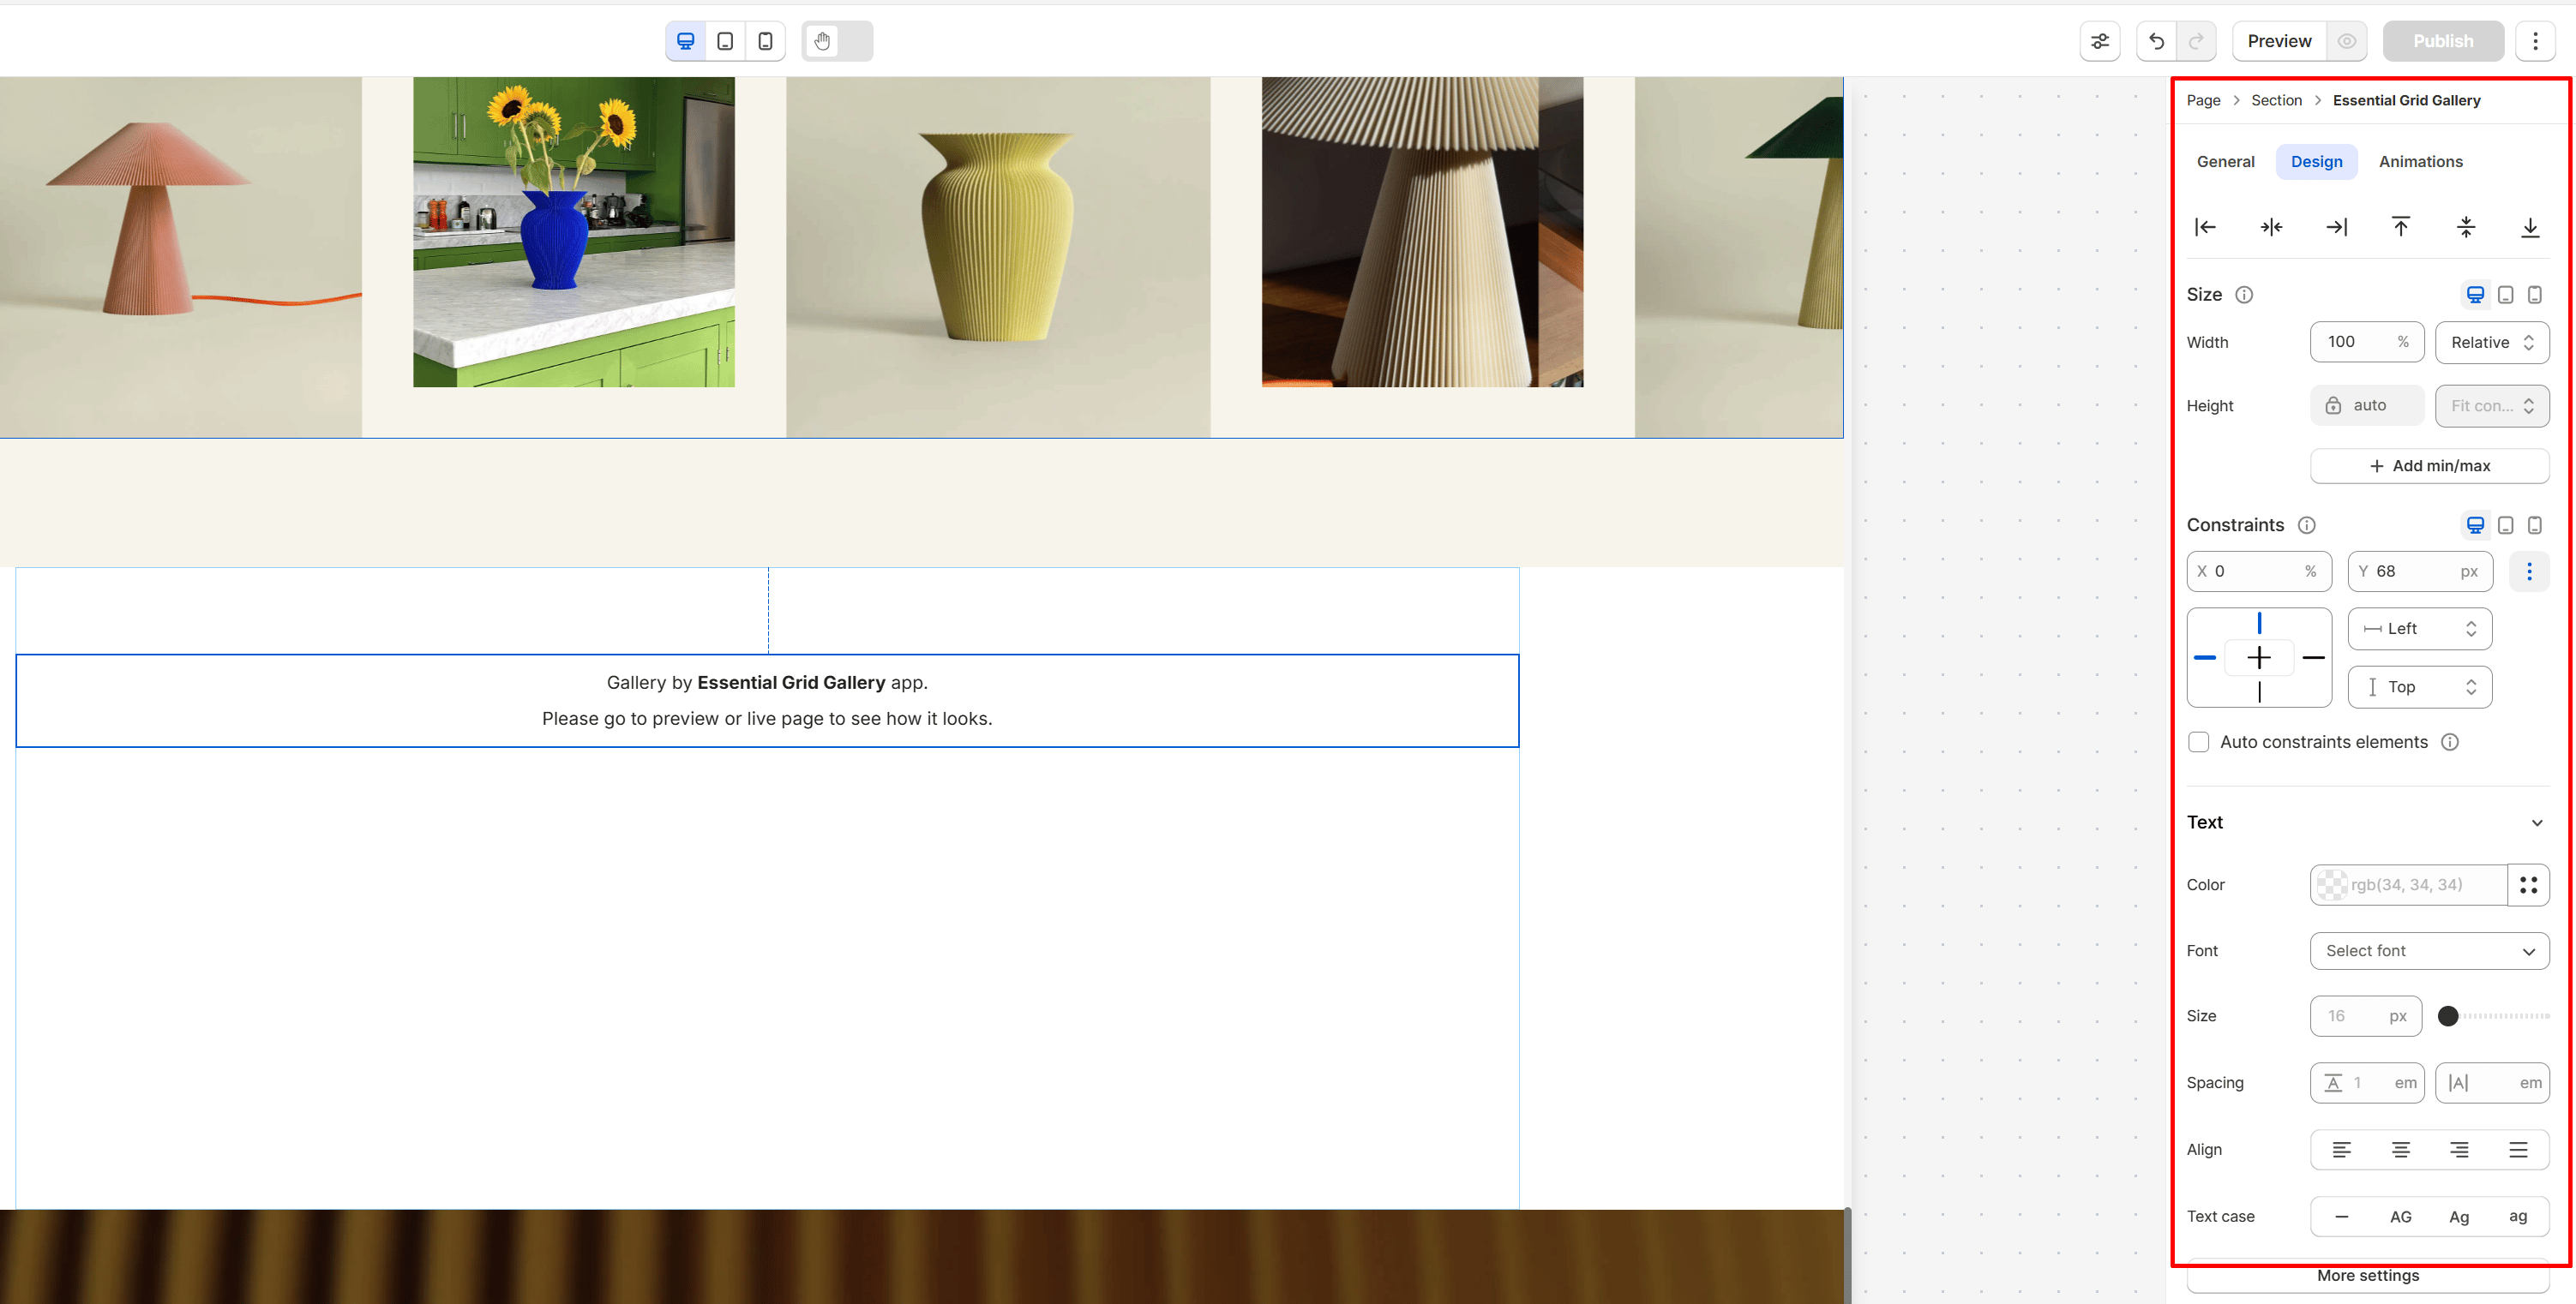Select the hand pan tool
The image size is (2576, 1304).
(822, 41)
